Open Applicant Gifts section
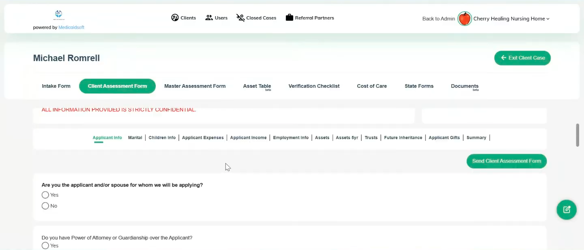Screen dimensions: 584x250 (444, 138)
